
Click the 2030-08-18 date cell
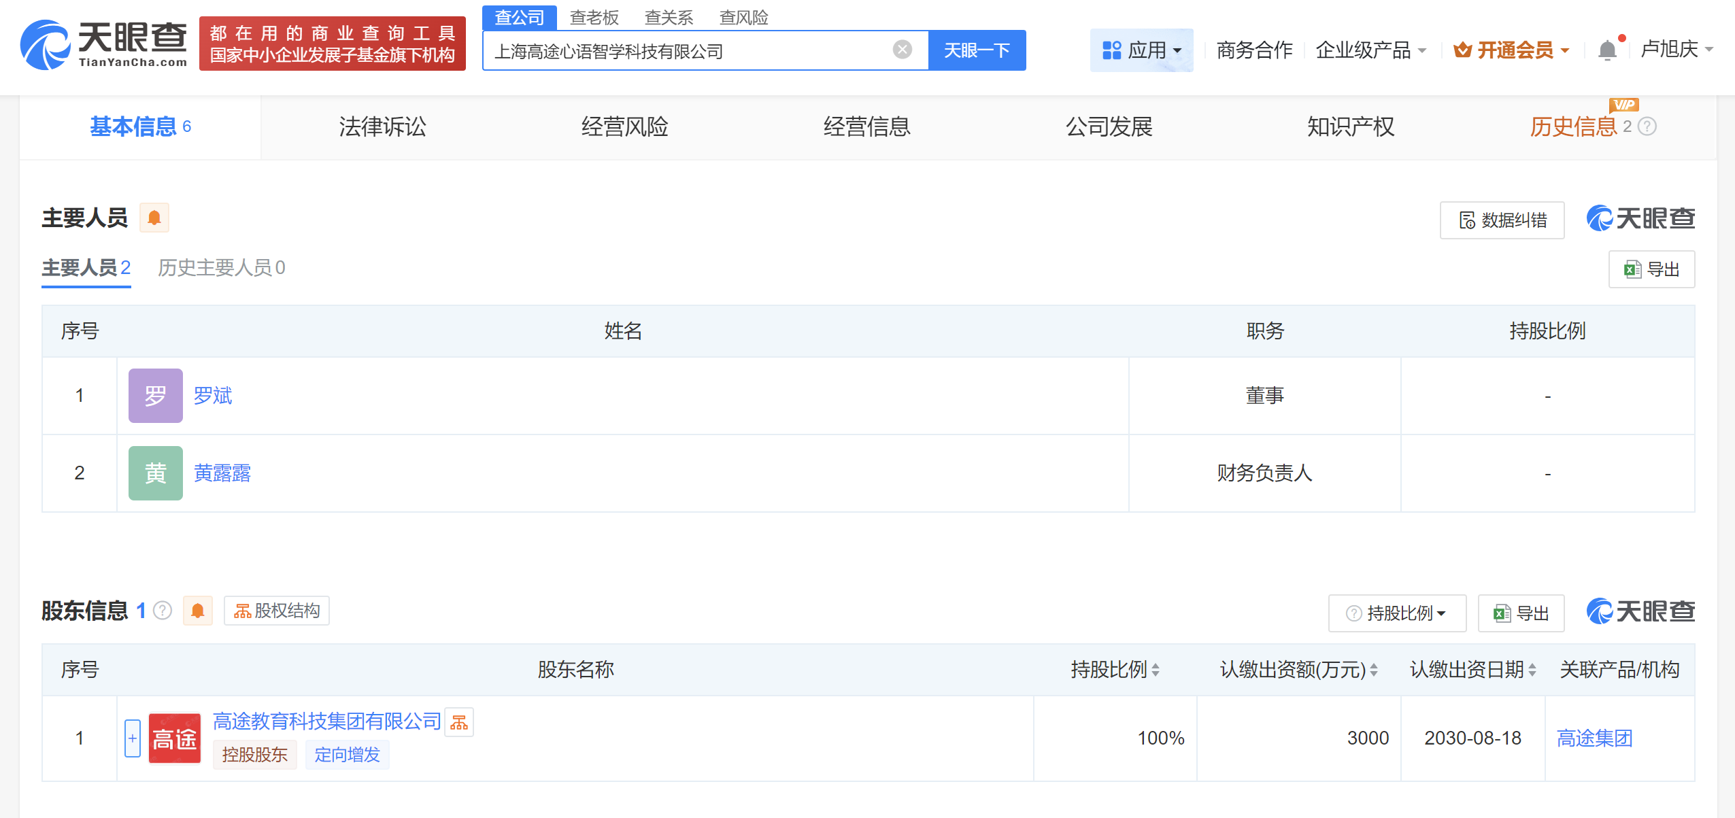[1472, 738]
